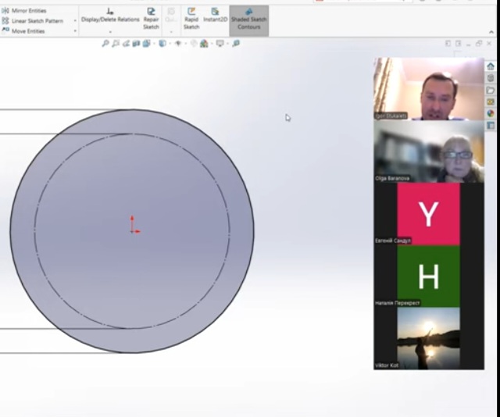Open the File Explorer folder icon in task pane

490,90
